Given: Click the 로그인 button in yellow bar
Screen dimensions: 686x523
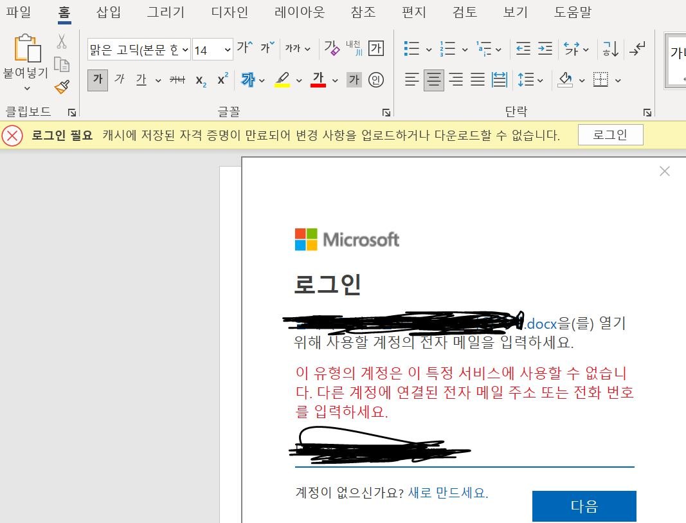Looking at the screenshot, I should tap(610, 135).
